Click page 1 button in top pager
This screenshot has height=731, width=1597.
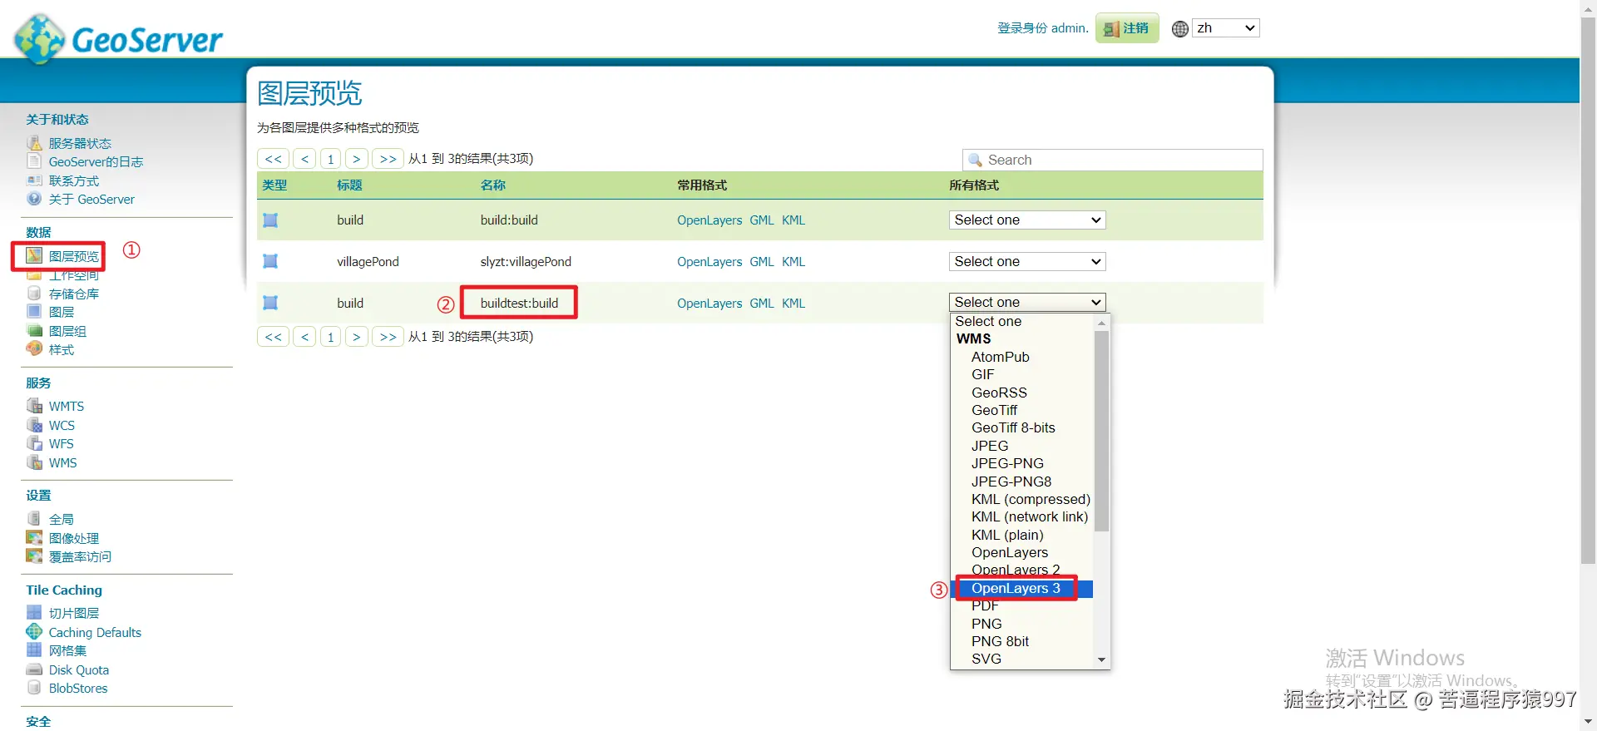click(330, 159)
